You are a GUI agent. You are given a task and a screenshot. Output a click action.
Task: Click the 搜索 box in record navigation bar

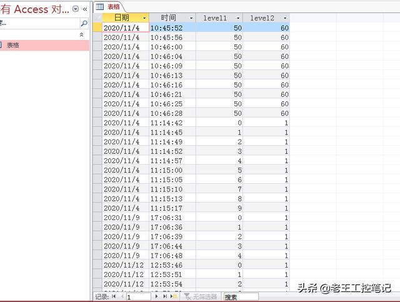pos(241,297)
